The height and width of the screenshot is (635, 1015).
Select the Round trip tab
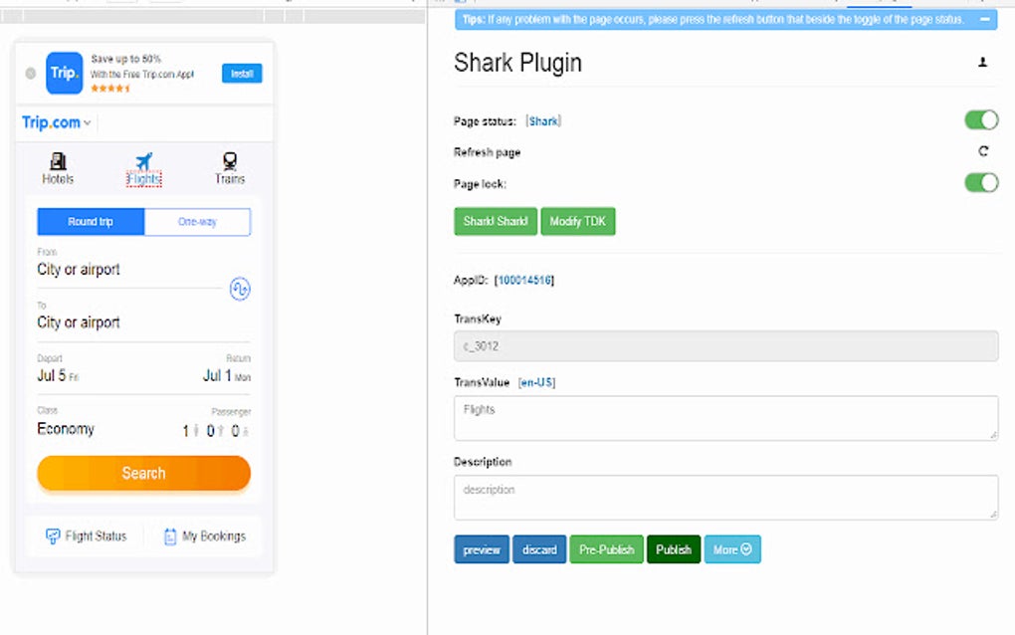(91, 222)
